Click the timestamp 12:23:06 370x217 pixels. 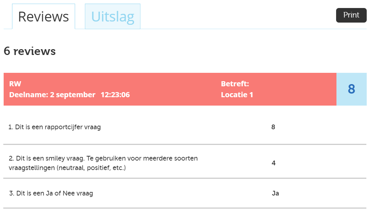(116, 95)
